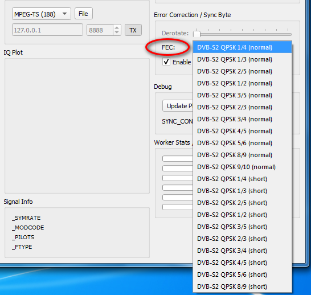Click the File button

(x=84, y=14)
